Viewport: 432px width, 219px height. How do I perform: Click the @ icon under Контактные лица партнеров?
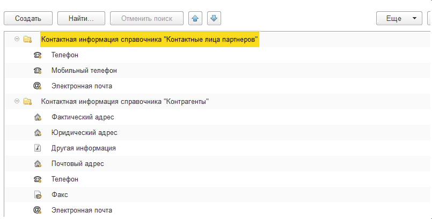coord(38,86)
